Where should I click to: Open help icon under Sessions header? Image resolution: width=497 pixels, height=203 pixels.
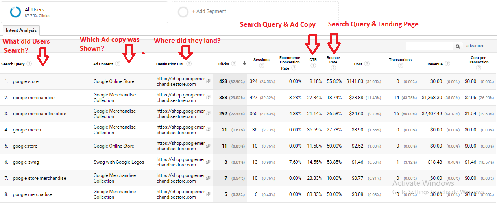point(261,66)
